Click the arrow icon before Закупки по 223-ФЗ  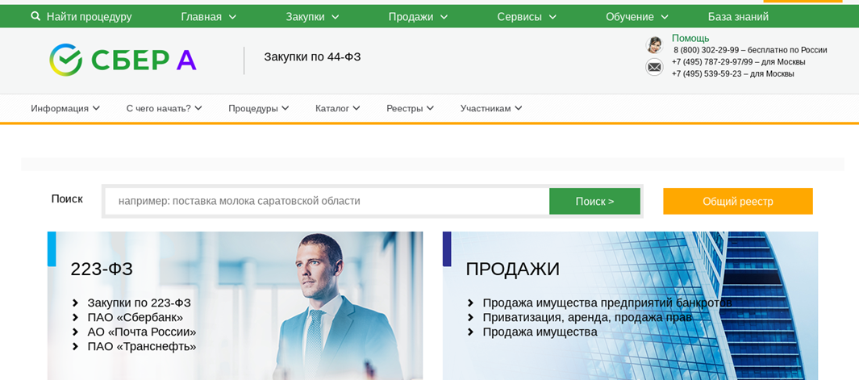(76, 303)
